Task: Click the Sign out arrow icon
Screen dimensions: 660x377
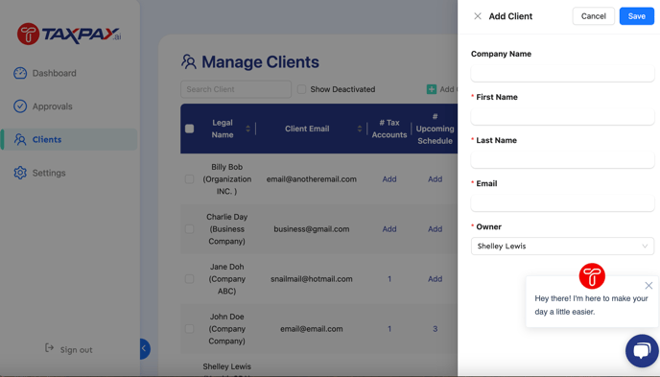Action: coord(49,348)
